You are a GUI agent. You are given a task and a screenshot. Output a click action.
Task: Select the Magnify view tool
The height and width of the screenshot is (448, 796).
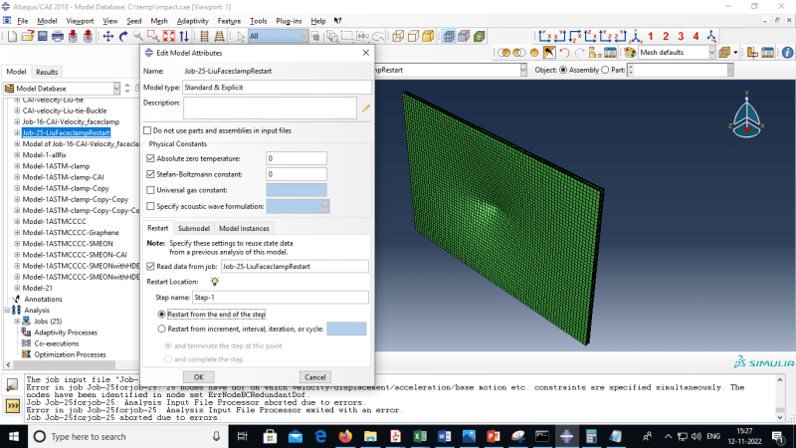click(138, 36)
